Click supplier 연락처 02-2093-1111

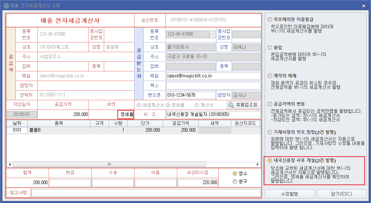click(x=52, y=95)
